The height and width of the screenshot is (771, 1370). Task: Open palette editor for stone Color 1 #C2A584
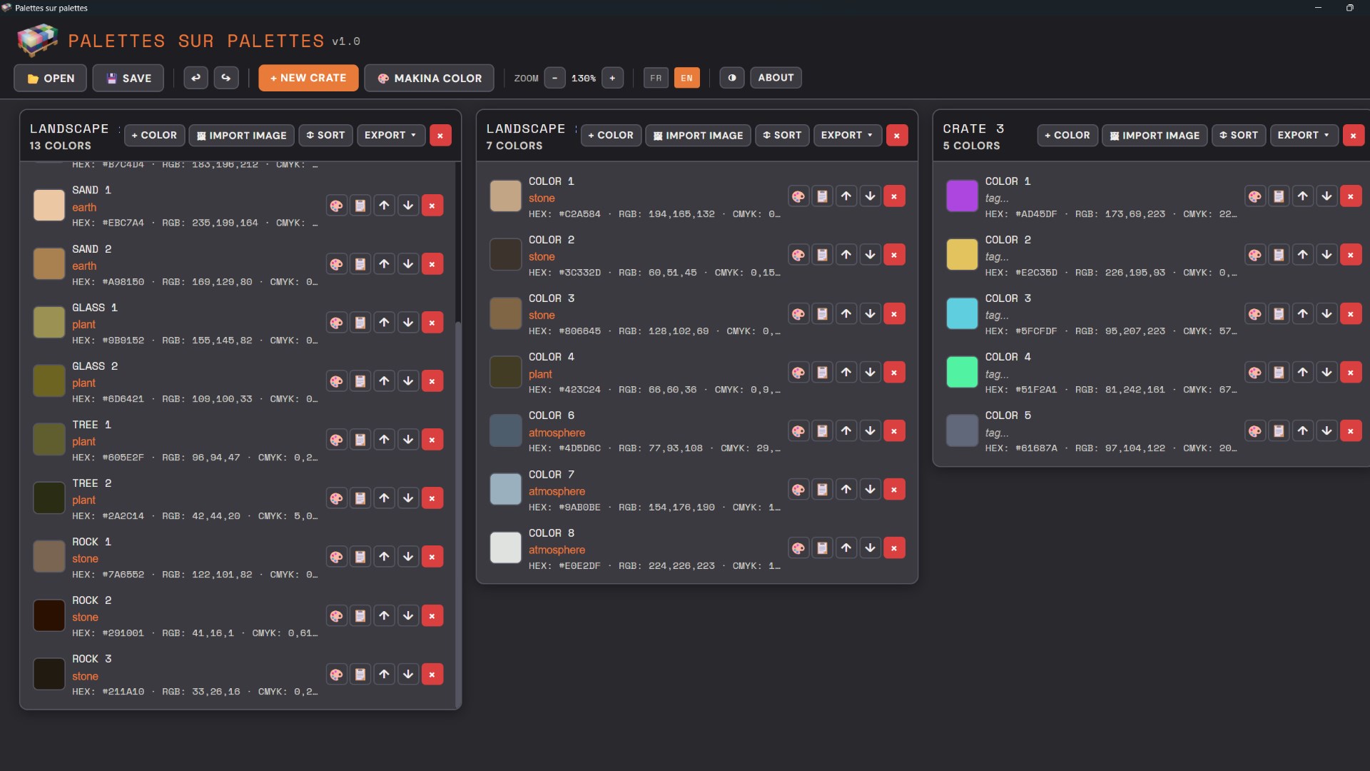(798, 196)
